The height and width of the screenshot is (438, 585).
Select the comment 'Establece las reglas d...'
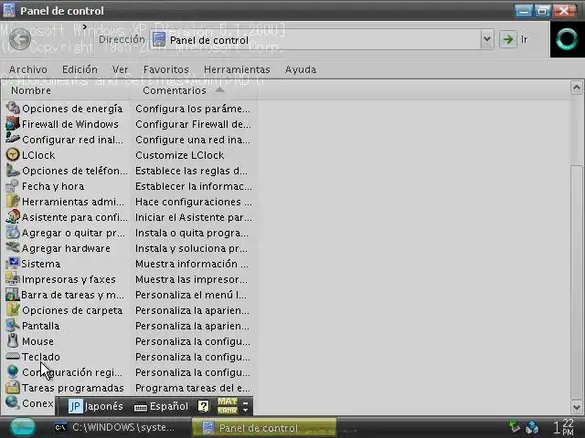191,171
